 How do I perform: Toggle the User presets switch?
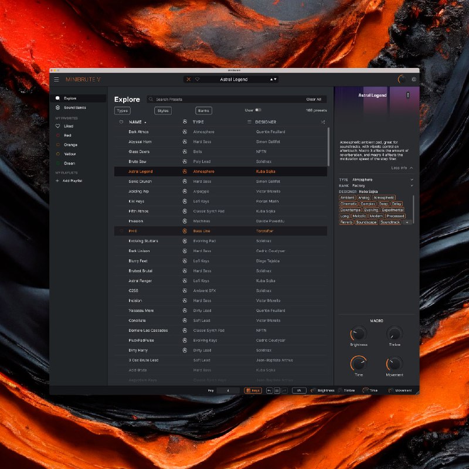point(258,110)
